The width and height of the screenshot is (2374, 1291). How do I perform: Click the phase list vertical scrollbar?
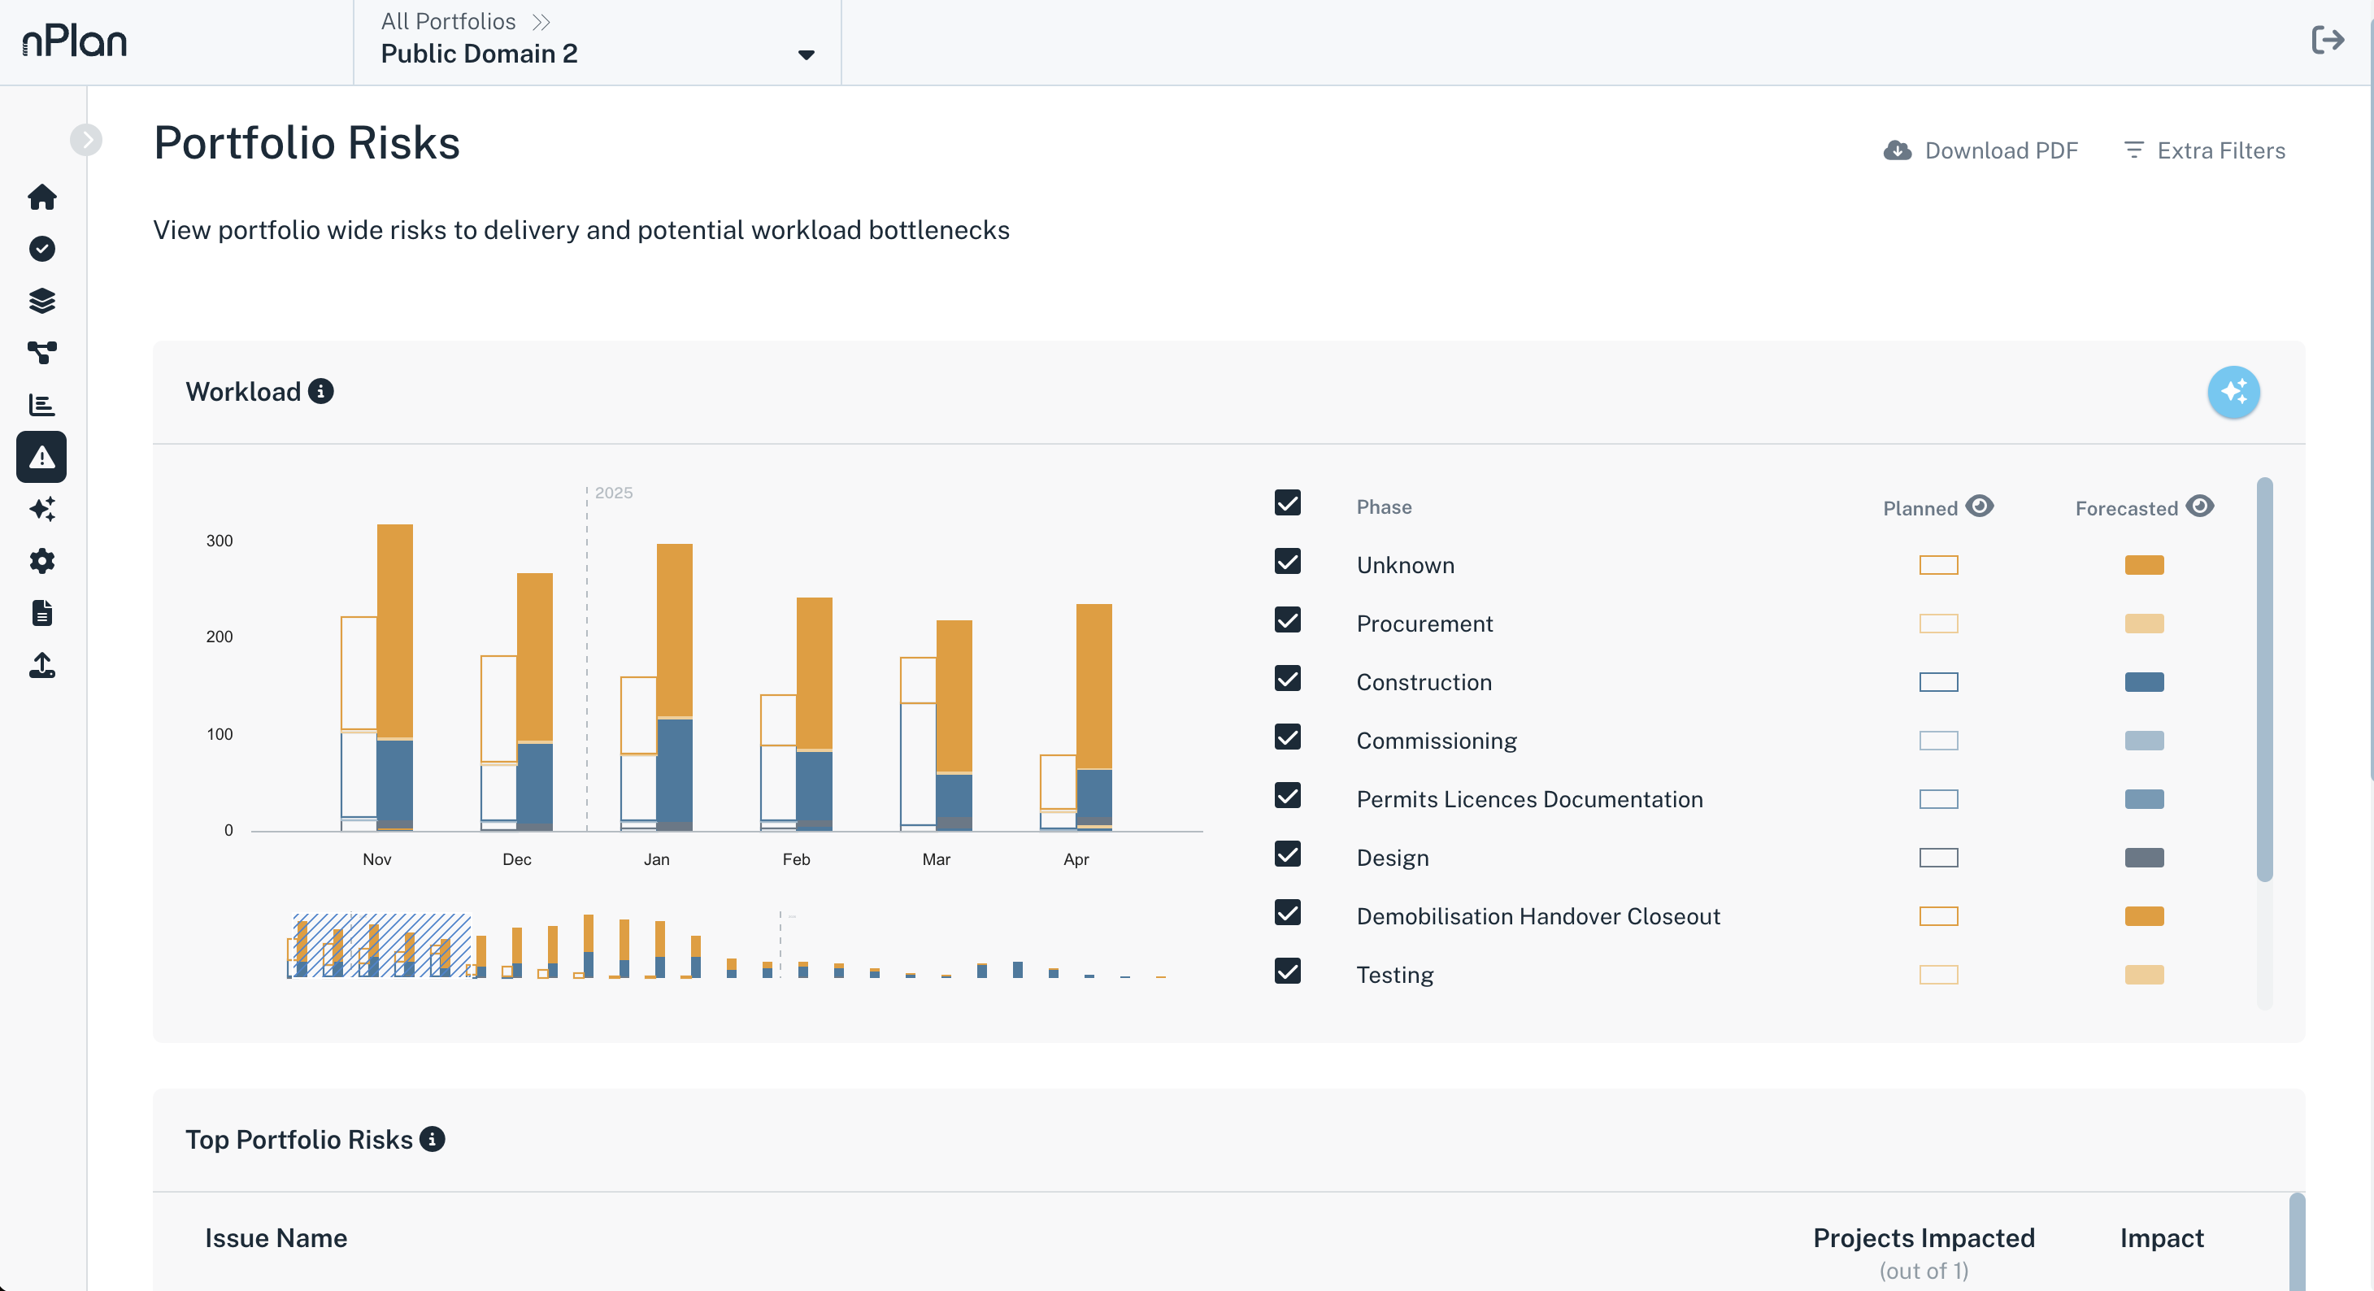2263,678
